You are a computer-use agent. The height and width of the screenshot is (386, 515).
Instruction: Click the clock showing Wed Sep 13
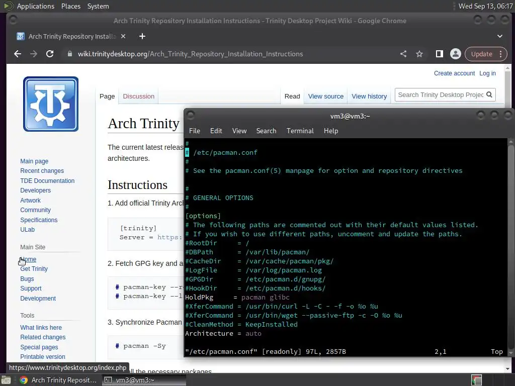(485, 6)
